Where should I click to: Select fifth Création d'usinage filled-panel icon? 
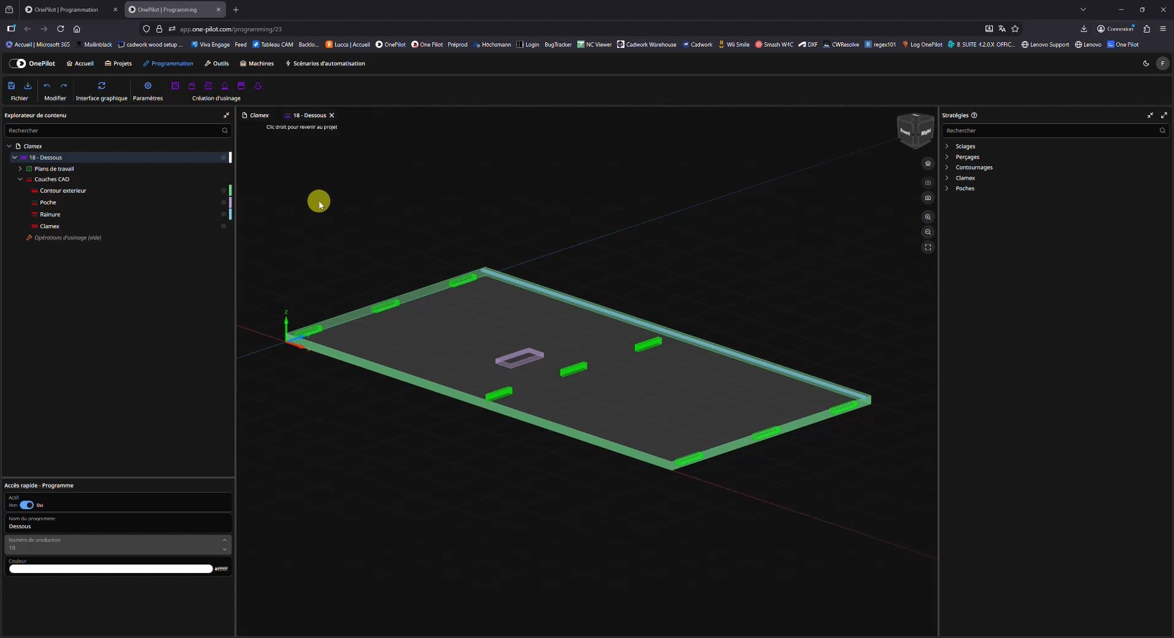point(241,86)
